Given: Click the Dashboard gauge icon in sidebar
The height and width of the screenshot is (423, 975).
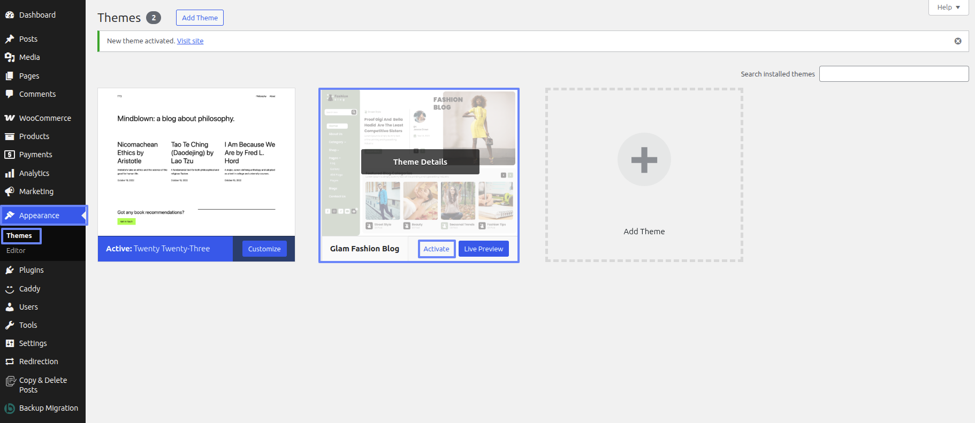Looking at the screenshot, I should coord(10,15).
